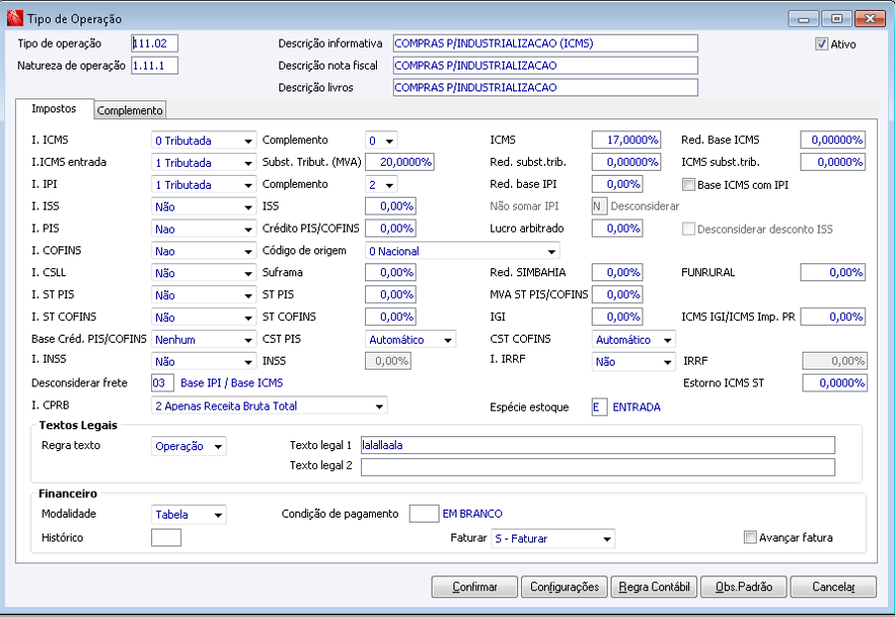
Task: Switch to the Complemento tab
Action: point(129,110)
